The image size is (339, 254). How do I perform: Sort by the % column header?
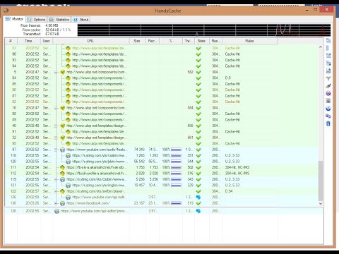[x=171, y=41]
